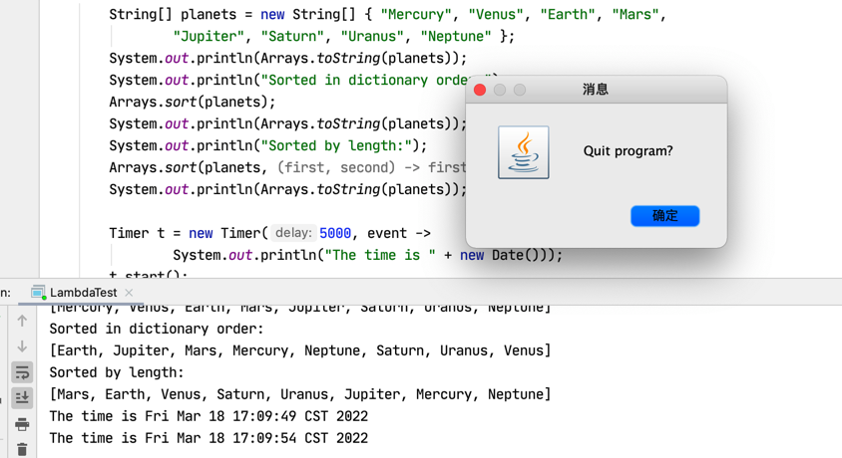Click the '(first, second)' lambda parameters
The image size is (842, 458).
point(336,167)
